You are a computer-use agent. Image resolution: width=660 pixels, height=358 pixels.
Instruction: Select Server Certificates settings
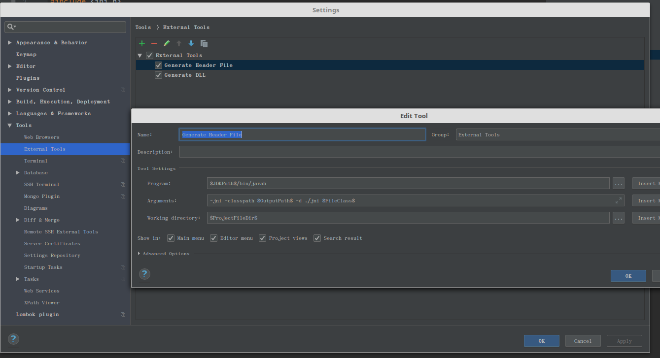coord(52,243)
